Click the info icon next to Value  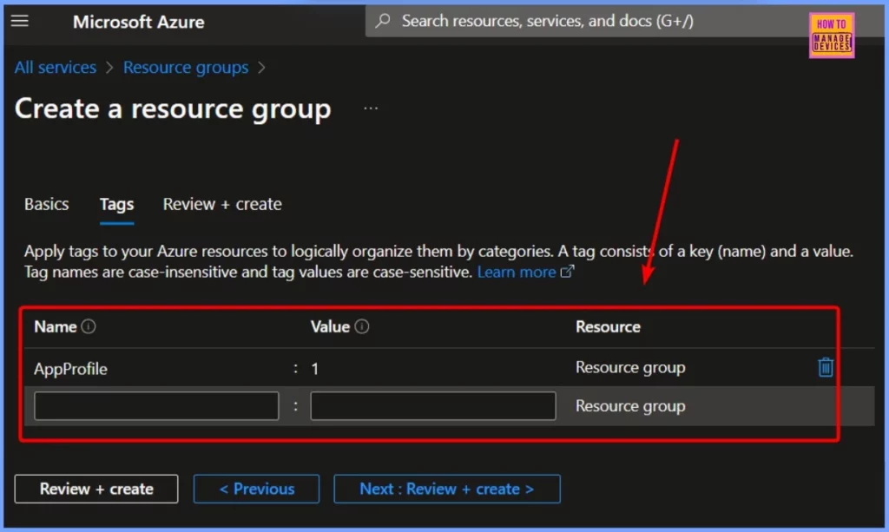click(362, 327)
